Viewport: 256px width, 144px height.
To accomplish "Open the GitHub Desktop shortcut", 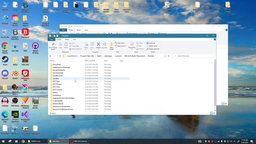I will 35,48.
